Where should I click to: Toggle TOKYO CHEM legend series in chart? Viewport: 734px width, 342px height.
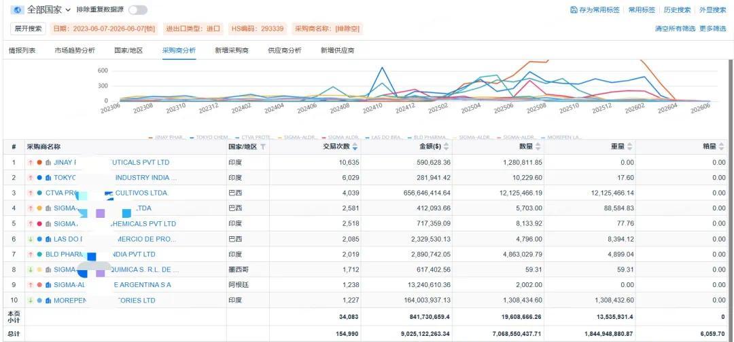click(211, 137)
